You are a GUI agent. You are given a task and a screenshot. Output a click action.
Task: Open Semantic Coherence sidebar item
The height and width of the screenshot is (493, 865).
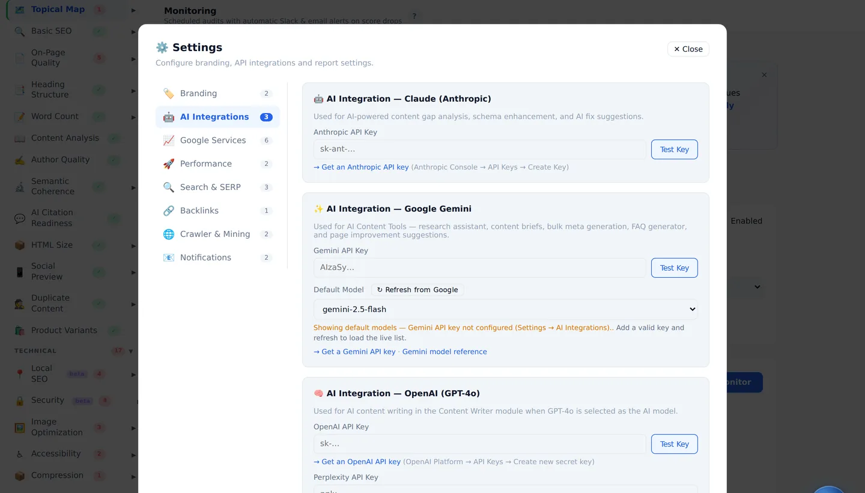tap(53, 186)
